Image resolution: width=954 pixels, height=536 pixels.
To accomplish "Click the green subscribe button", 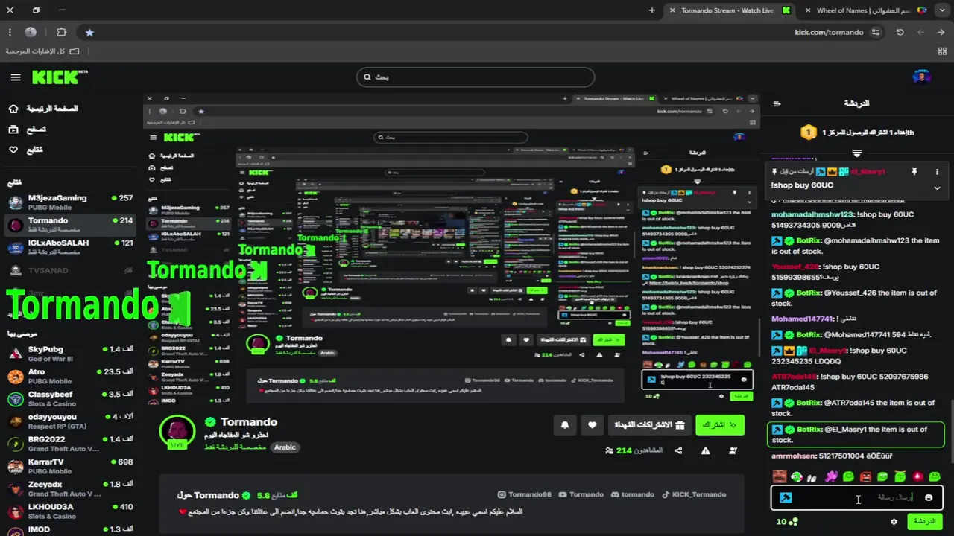I will tap(719, 424).
